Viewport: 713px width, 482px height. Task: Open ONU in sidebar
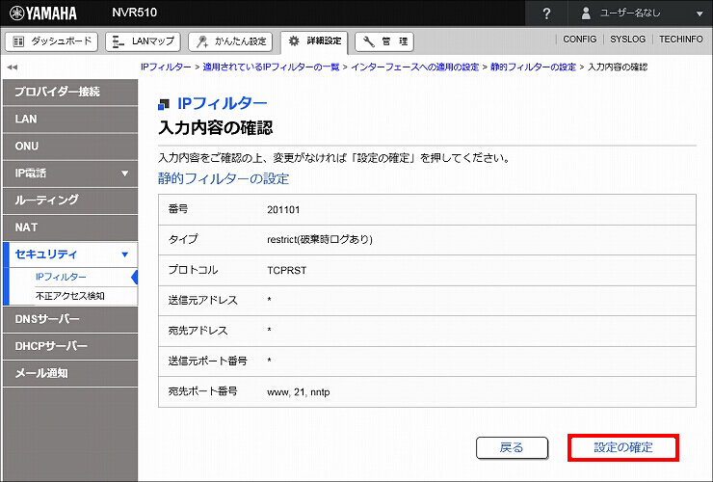[70, 147]
